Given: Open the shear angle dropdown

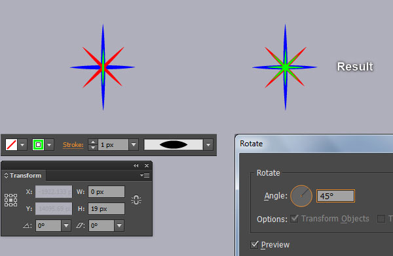Looking at the screenshot, I should click(x=119, y=226).
